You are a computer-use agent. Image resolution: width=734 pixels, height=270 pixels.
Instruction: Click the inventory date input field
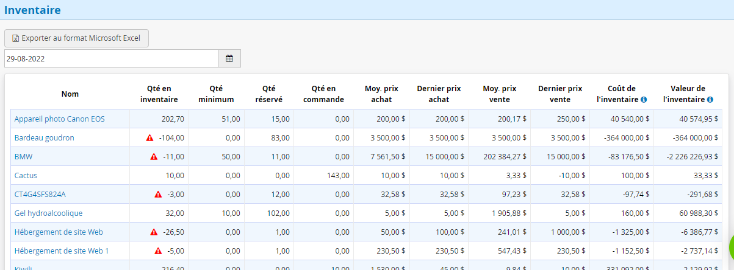[111, 58]
